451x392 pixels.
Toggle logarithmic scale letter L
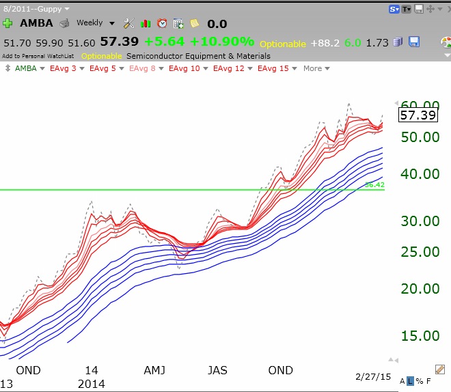pyautogui.click(x=410, y=381)
